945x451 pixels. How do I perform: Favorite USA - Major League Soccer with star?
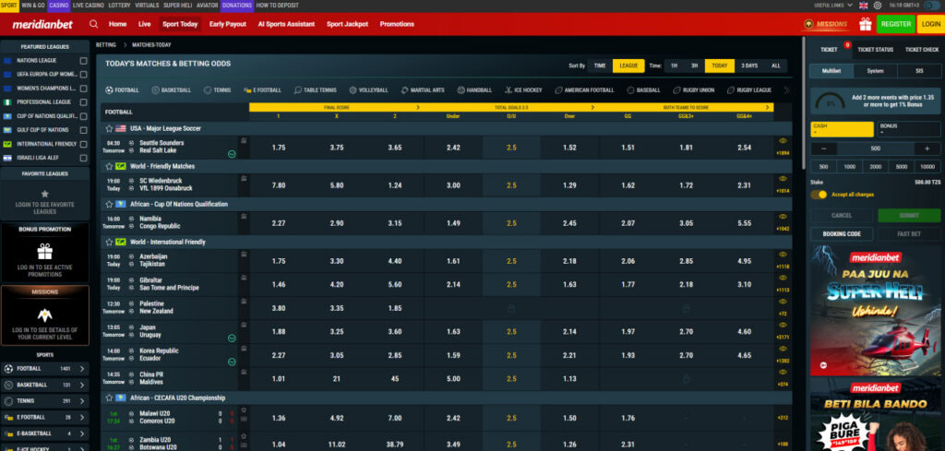pos(109,128)
